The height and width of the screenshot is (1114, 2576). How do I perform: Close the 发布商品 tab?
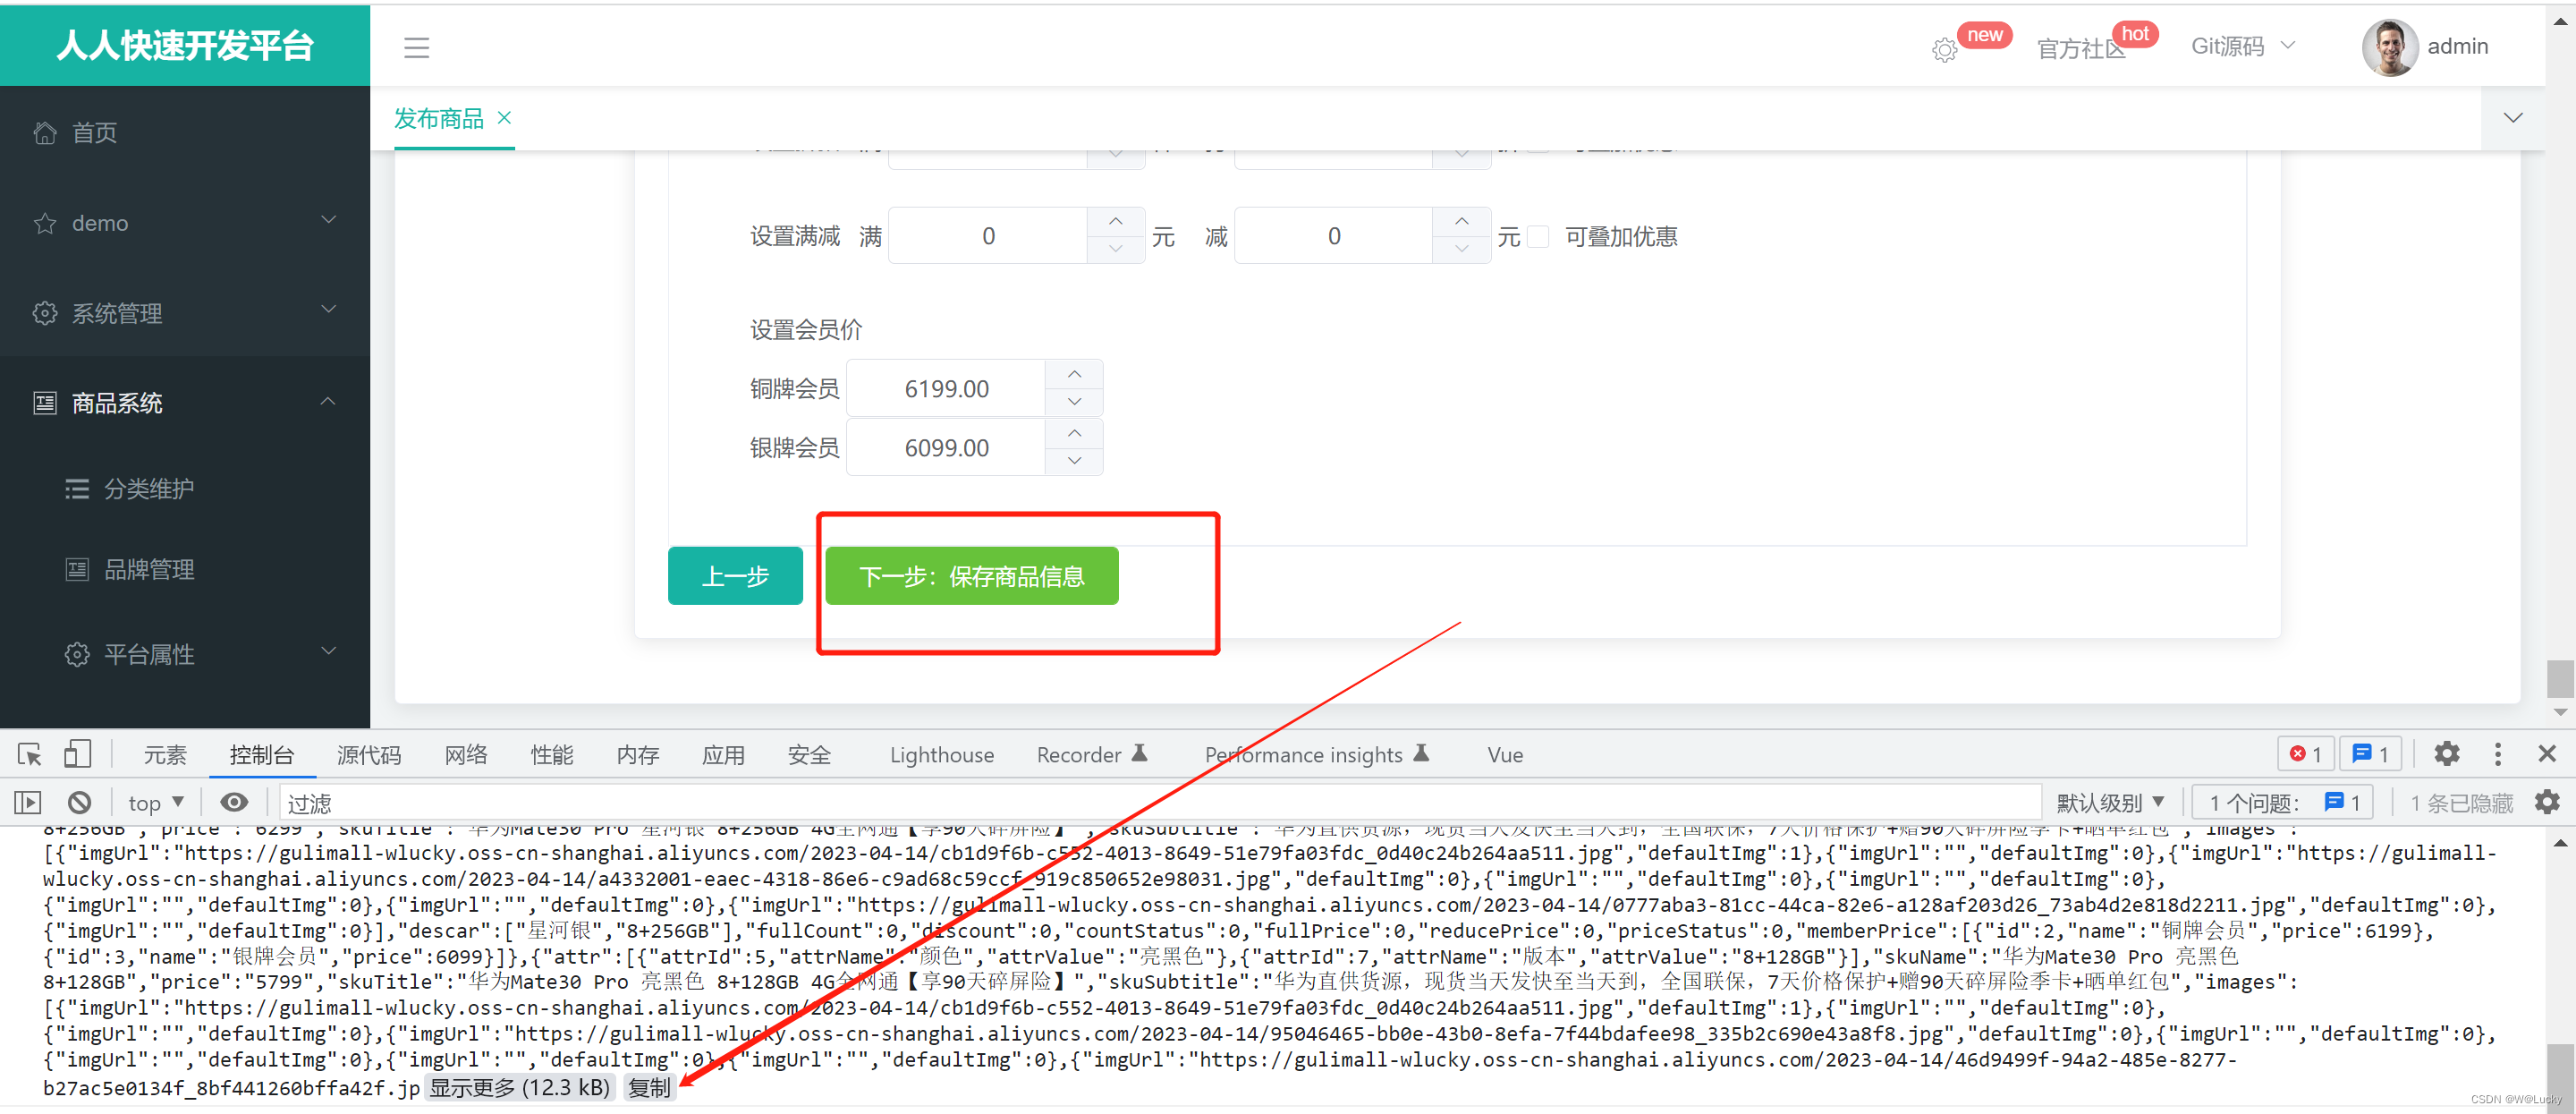[504, 118]
